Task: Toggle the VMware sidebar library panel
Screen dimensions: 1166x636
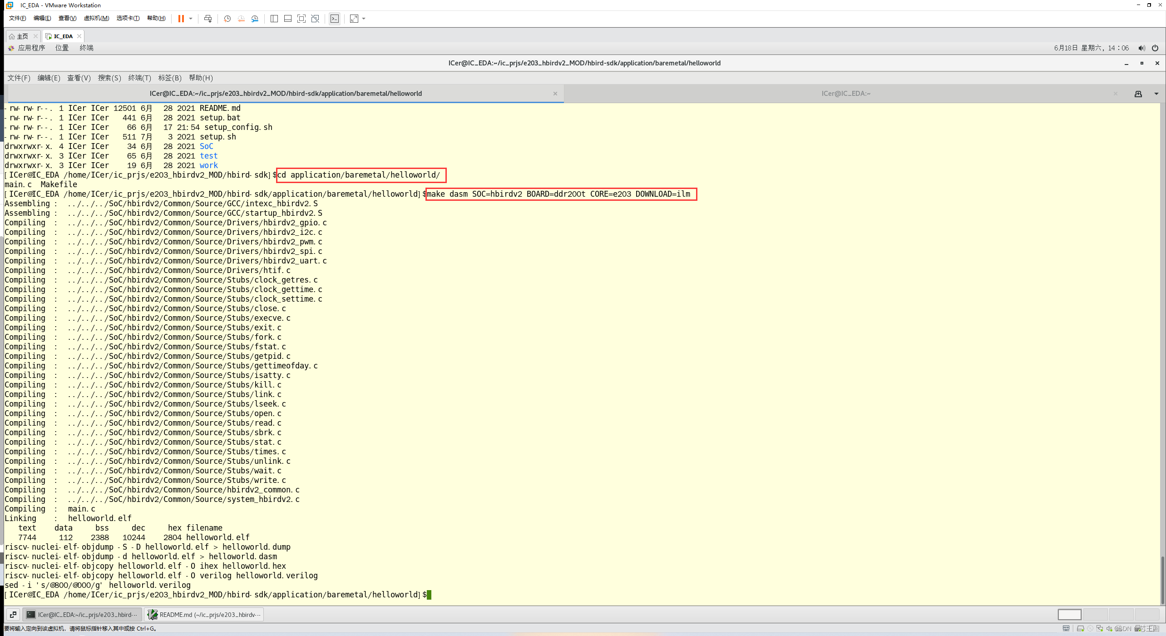Action: [x=274, y=19]
